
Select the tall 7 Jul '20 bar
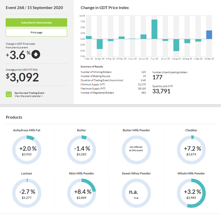coord(154,29)
